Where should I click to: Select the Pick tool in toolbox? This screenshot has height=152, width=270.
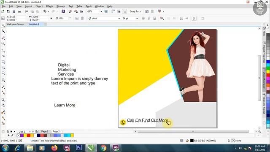(x=3, y=25)
